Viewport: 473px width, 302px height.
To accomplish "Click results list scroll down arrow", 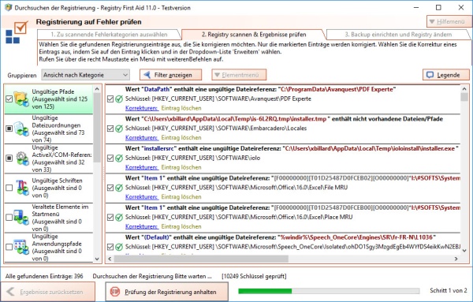I will point(464,251).
